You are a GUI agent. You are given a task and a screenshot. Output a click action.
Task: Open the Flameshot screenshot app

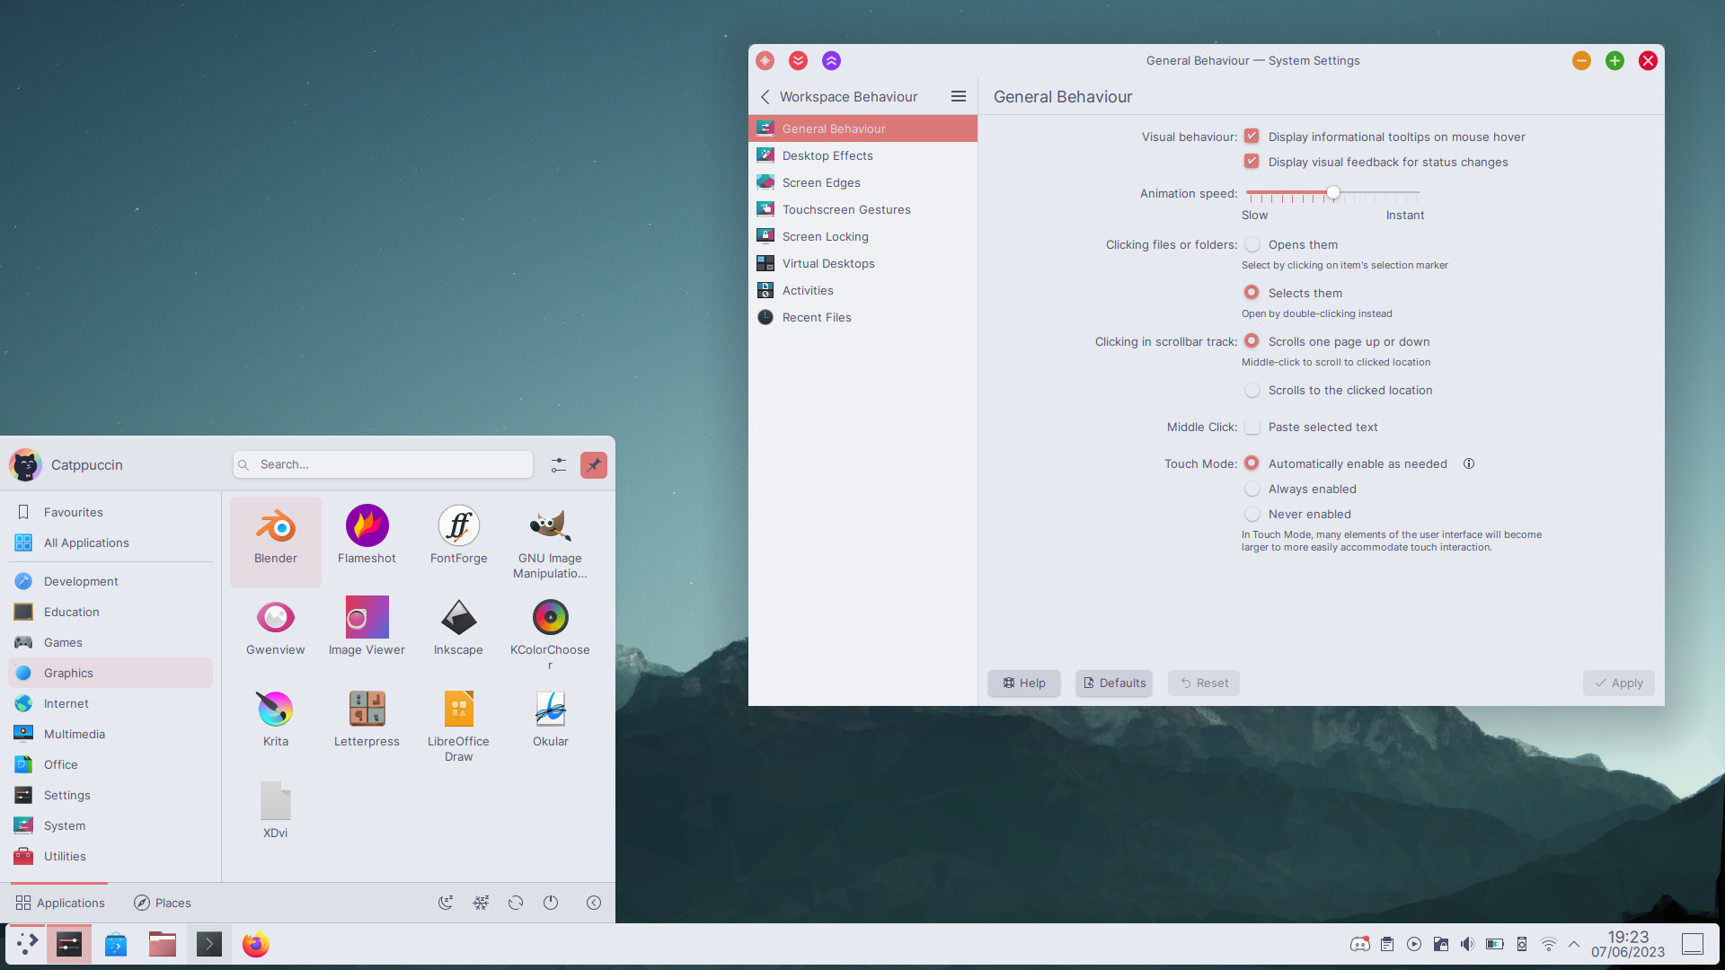[x=367, y=539]
